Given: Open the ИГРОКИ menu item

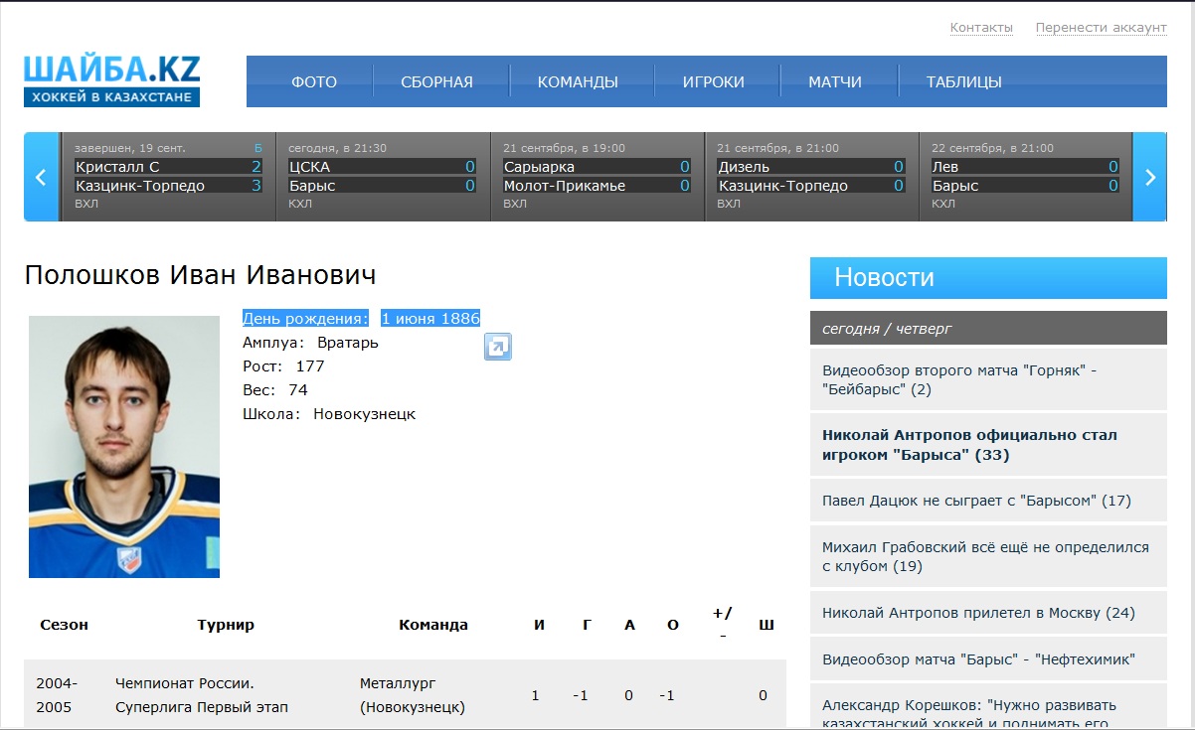Looking at the screenshot, I should point(713,82).
